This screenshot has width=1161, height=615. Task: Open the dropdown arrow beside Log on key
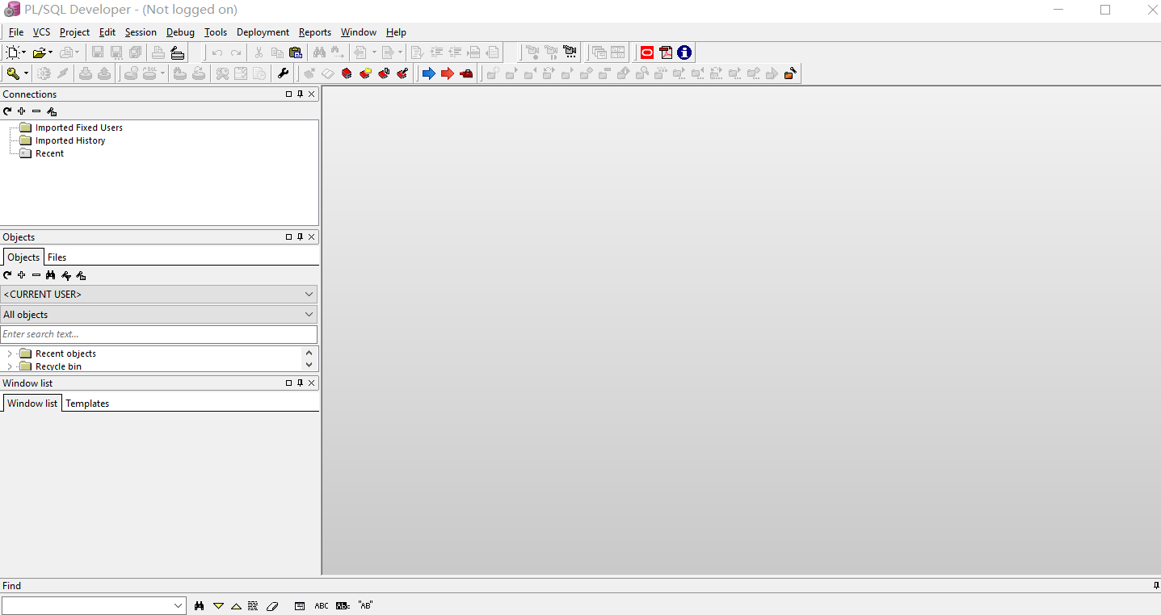(26, 73)
